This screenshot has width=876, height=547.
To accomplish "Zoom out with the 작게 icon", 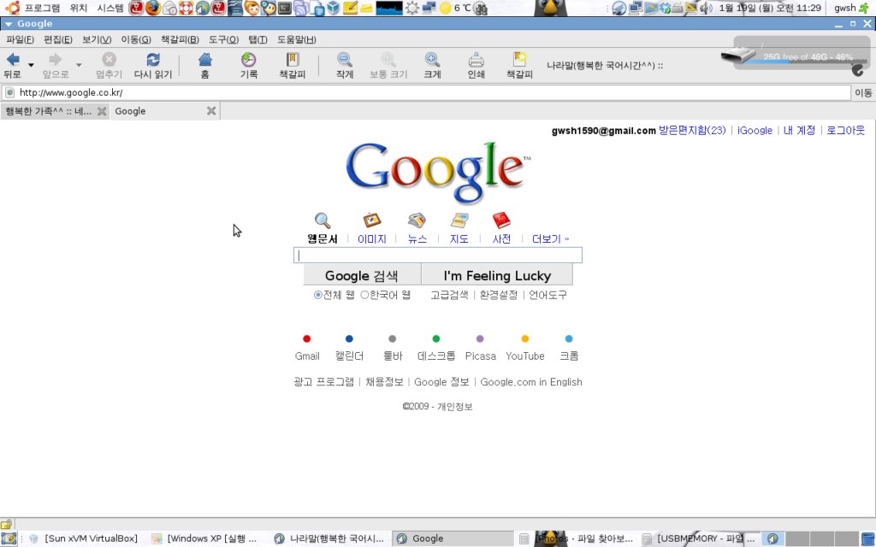I will pos(345,60).
